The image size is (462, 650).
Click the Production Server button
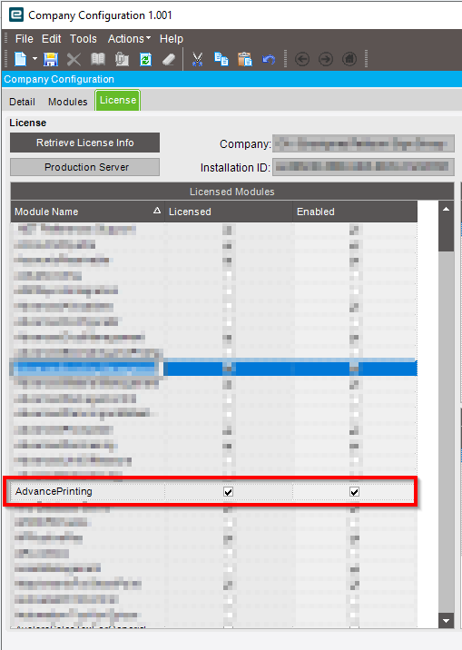85,167
